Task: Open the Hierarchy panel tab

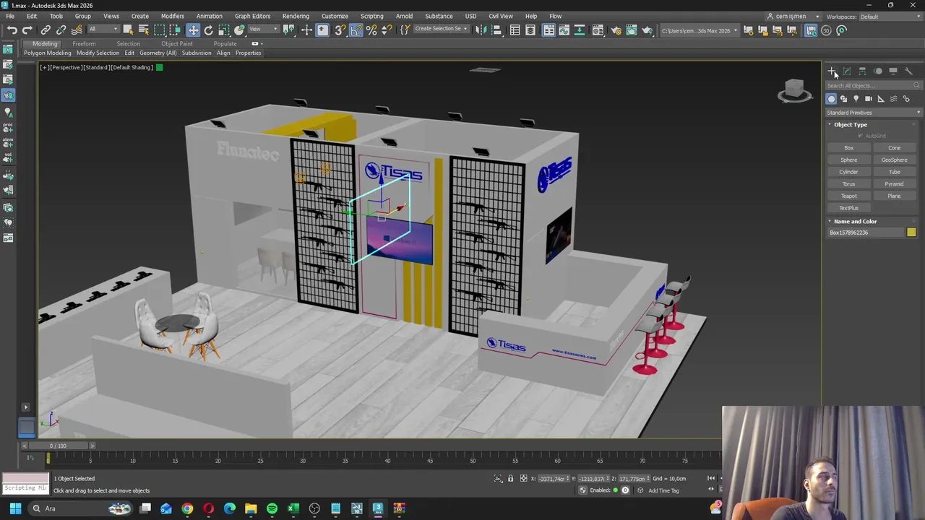Action: click(862, 71)
